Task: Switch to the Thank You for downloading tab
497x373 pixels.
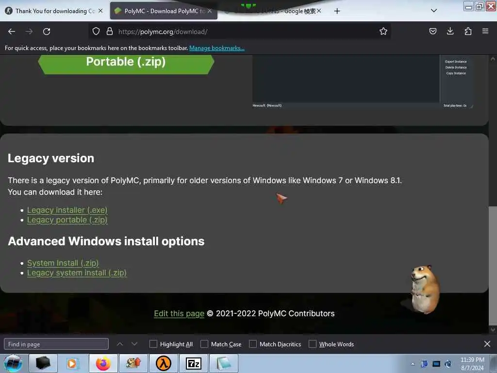Action: coord(54,11)
